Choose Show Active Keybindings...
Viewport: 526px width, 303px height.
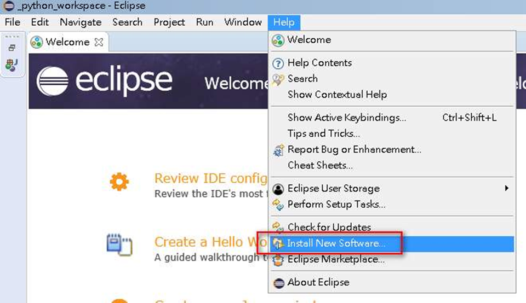pos(392,118)
